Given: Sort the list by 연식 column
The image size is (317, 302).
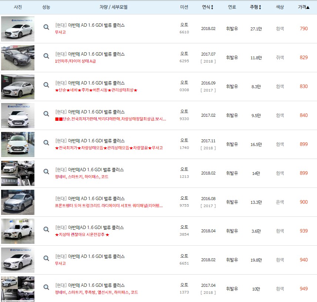Looking at the screenshot, I should click(x=208, y=7).
